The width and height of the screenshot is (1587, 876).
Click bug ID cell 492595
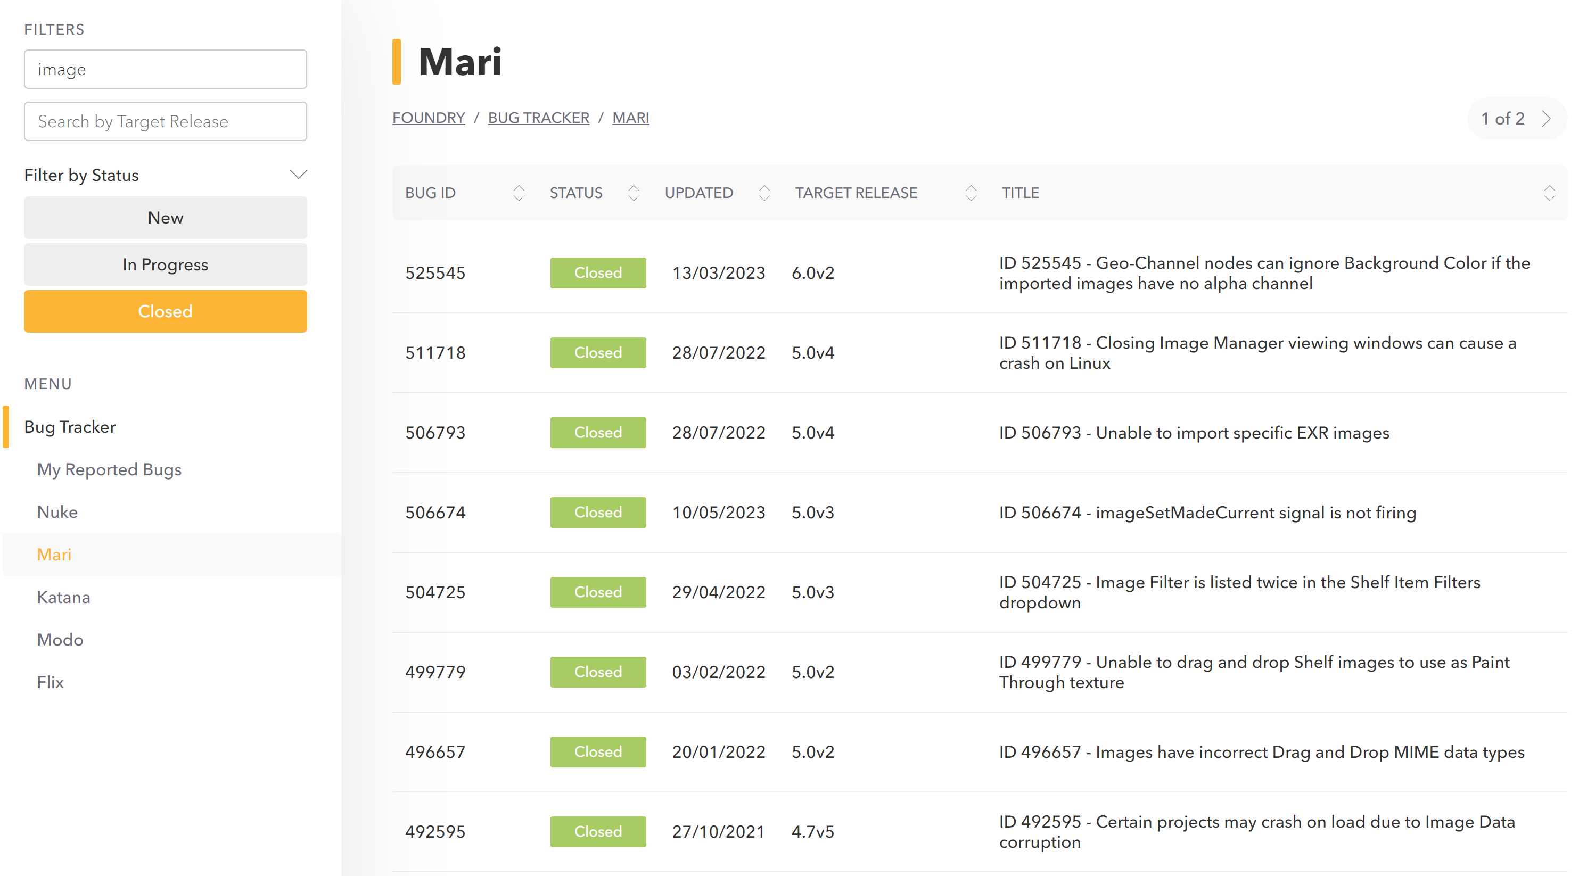pyautogui.click(x=435, y=832)
